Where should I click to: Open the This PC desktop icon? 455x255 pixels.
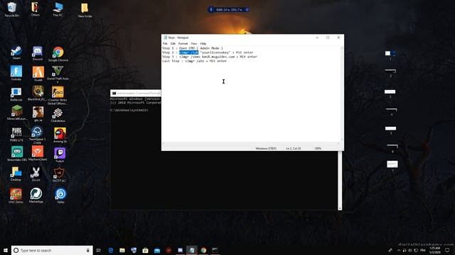click(58, 8)
